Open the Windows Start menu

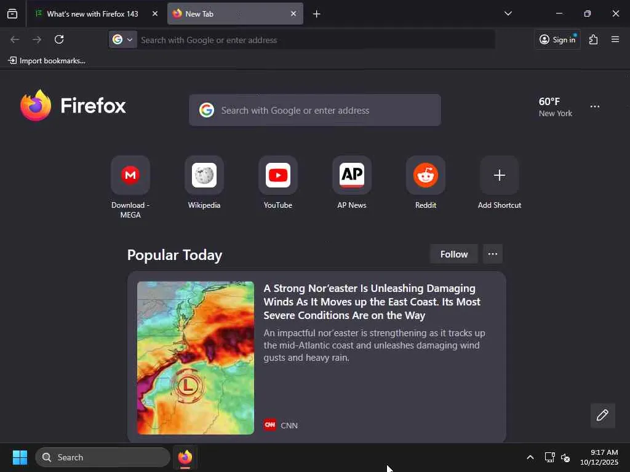coord(20,457)
